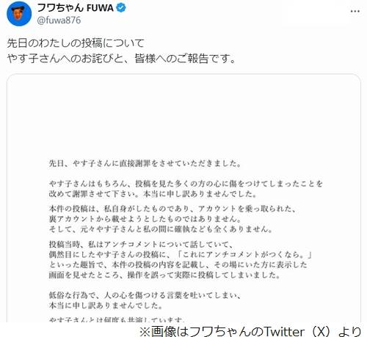The height and width of the screenshot is (337, 367).
Task: Click the line starting やす子さんはもちろん、投稿を見た
Action: pos(186,184)
